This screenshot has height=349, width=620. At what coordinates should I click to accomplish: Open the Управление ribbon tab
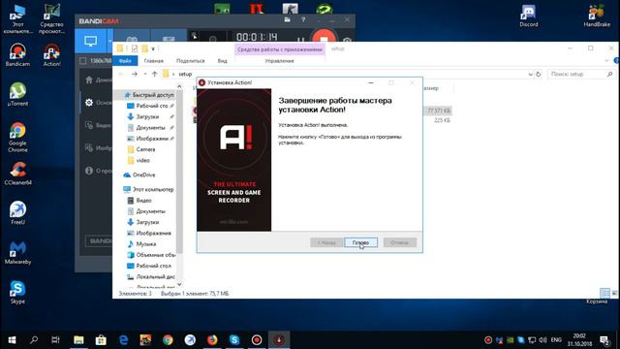pos(279,60)
